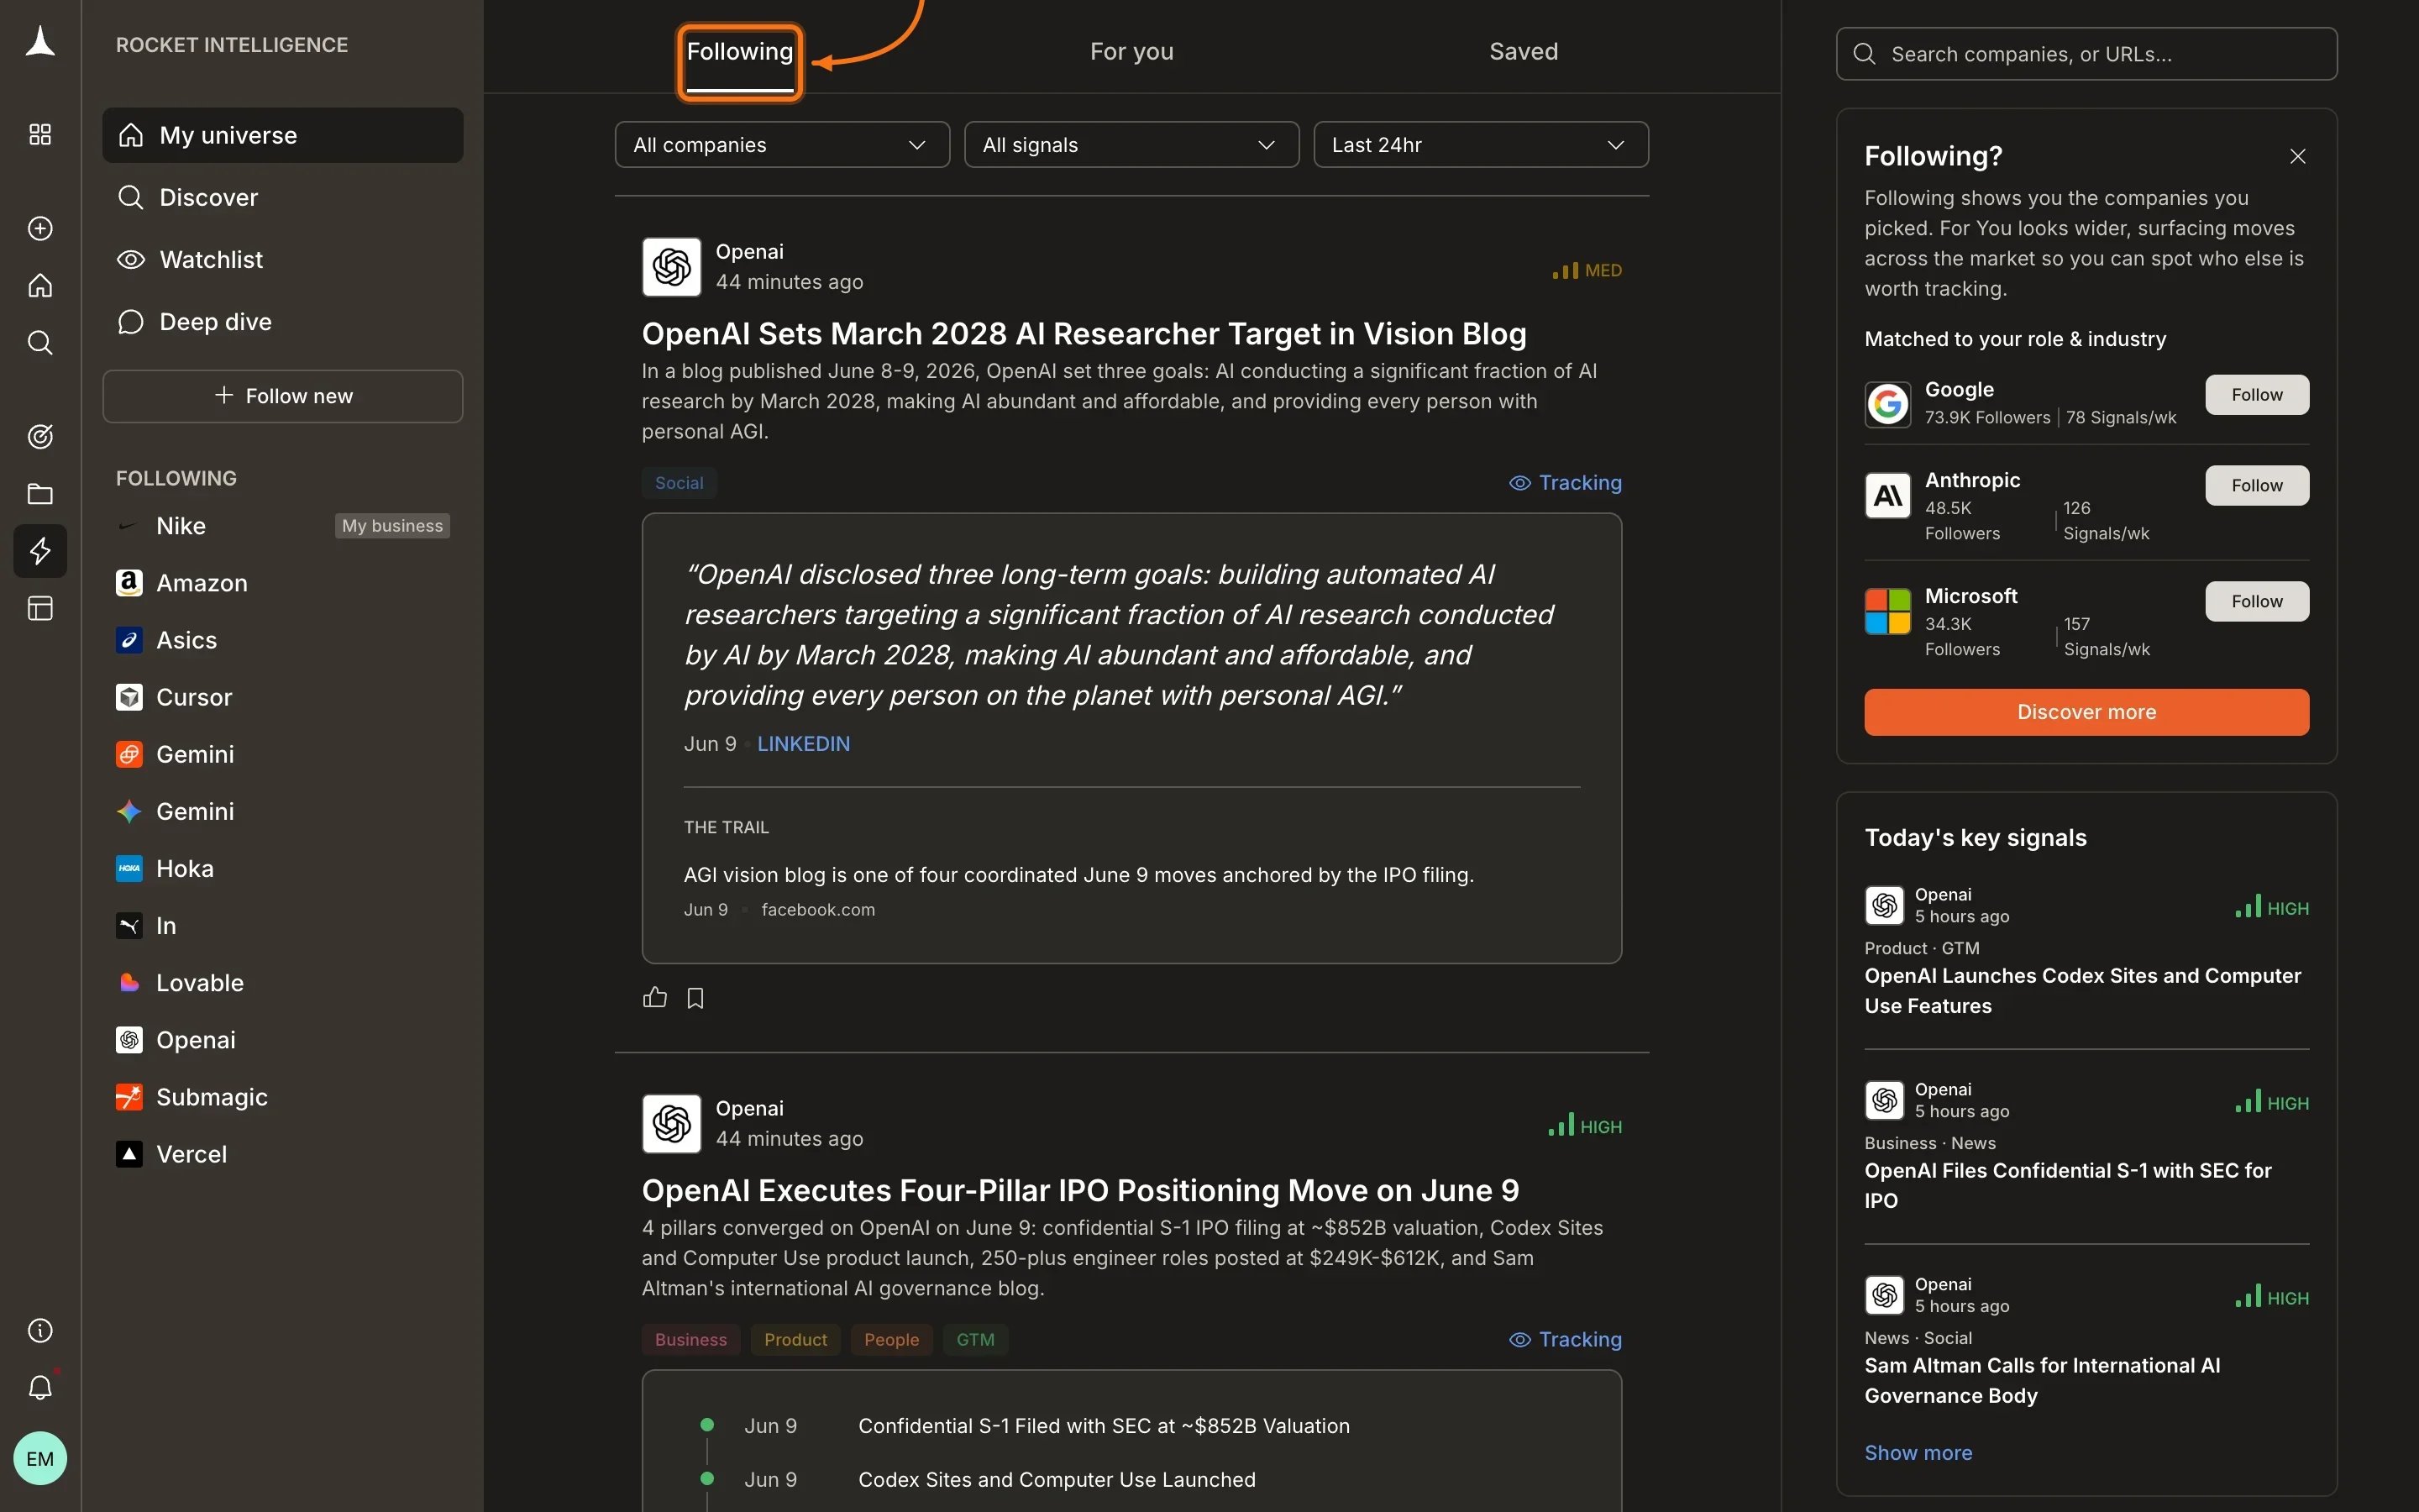Screen dimensions: 2419x1512
Task: Click the GTM tag on the IPO post
Action: click(x=976, y=1340)
